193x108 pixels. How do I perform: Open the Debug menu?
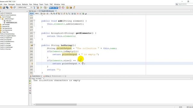pos(36,4)
